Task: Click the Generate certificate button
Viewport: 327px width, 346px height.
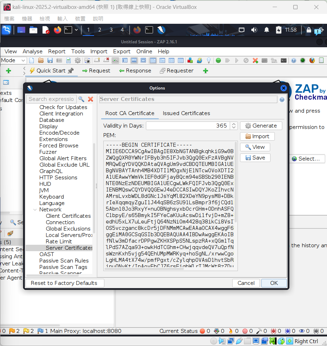Action: pyautogui.click(x=261, y=126)
